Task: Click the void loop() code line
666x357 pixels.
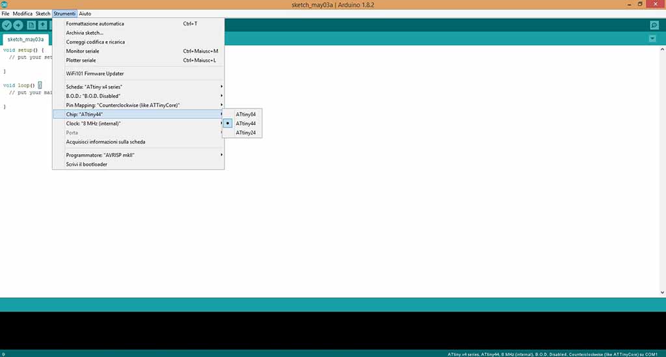Action: [x=22, y=85]
